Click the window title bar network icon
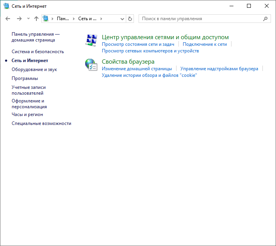This screenshot has width=276, height=246. [x=7, y=6]
